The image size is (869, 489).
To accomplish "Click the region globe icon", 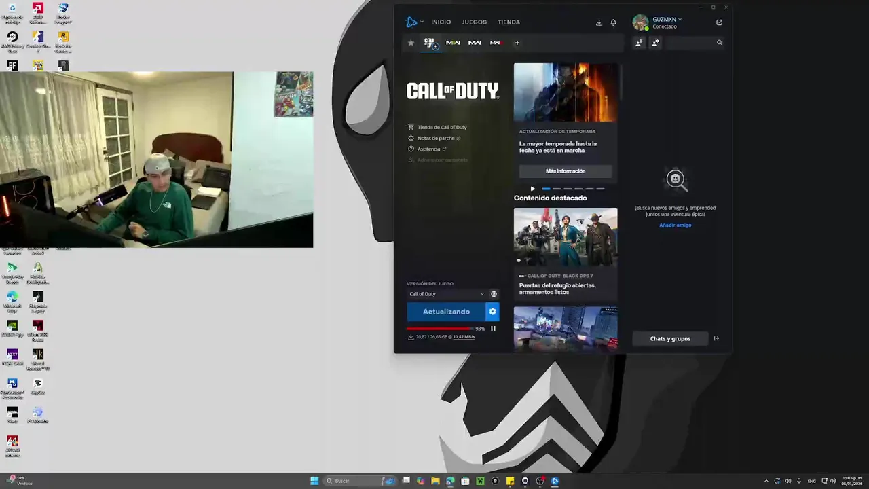I will (494, 294).
